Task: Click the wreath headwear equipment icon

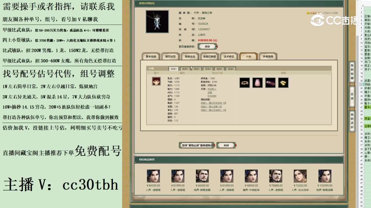Action: click(x=245, y=83)
